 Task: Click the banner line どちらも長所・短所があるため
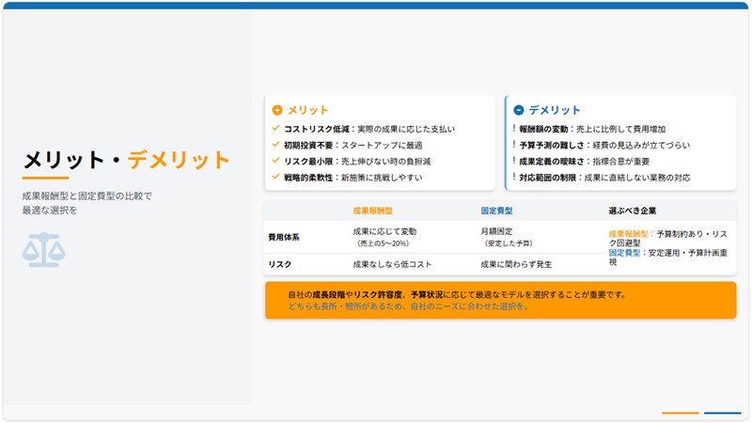(409, 306)
